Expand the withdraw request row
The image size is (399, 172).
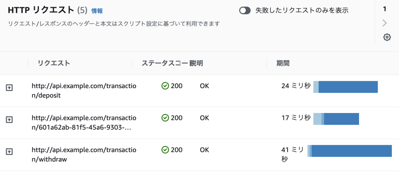pyautogui.click(x=9, y=152)
